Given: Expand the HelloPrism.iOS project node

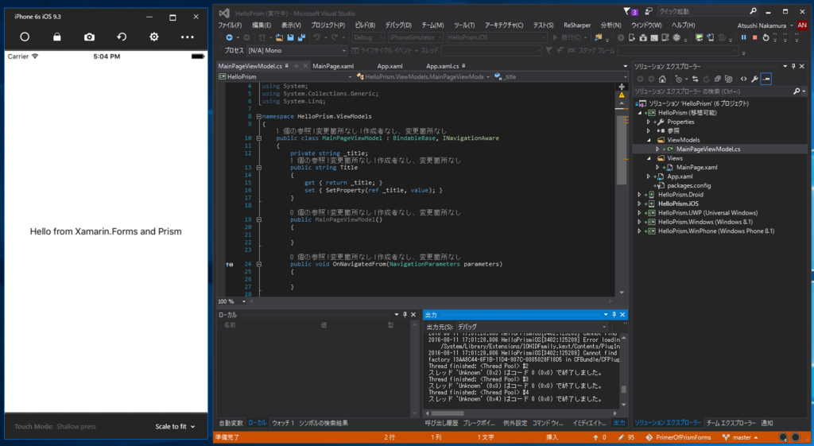Looking at the screenshot, I should click(640, 204).
